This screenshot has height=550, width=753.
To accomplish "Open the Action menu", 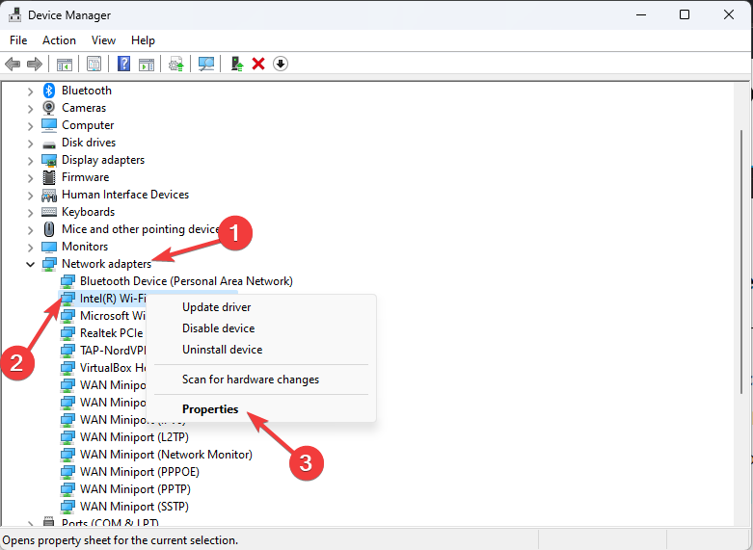I will [59, 40].
